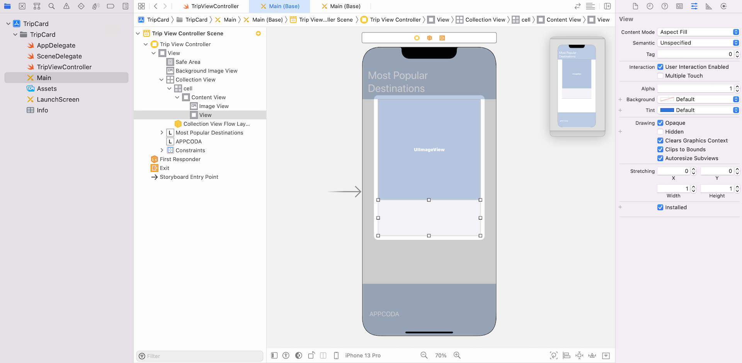Expand the Constraints outline item
Screen dimensions: 742x363
(162, 150)
